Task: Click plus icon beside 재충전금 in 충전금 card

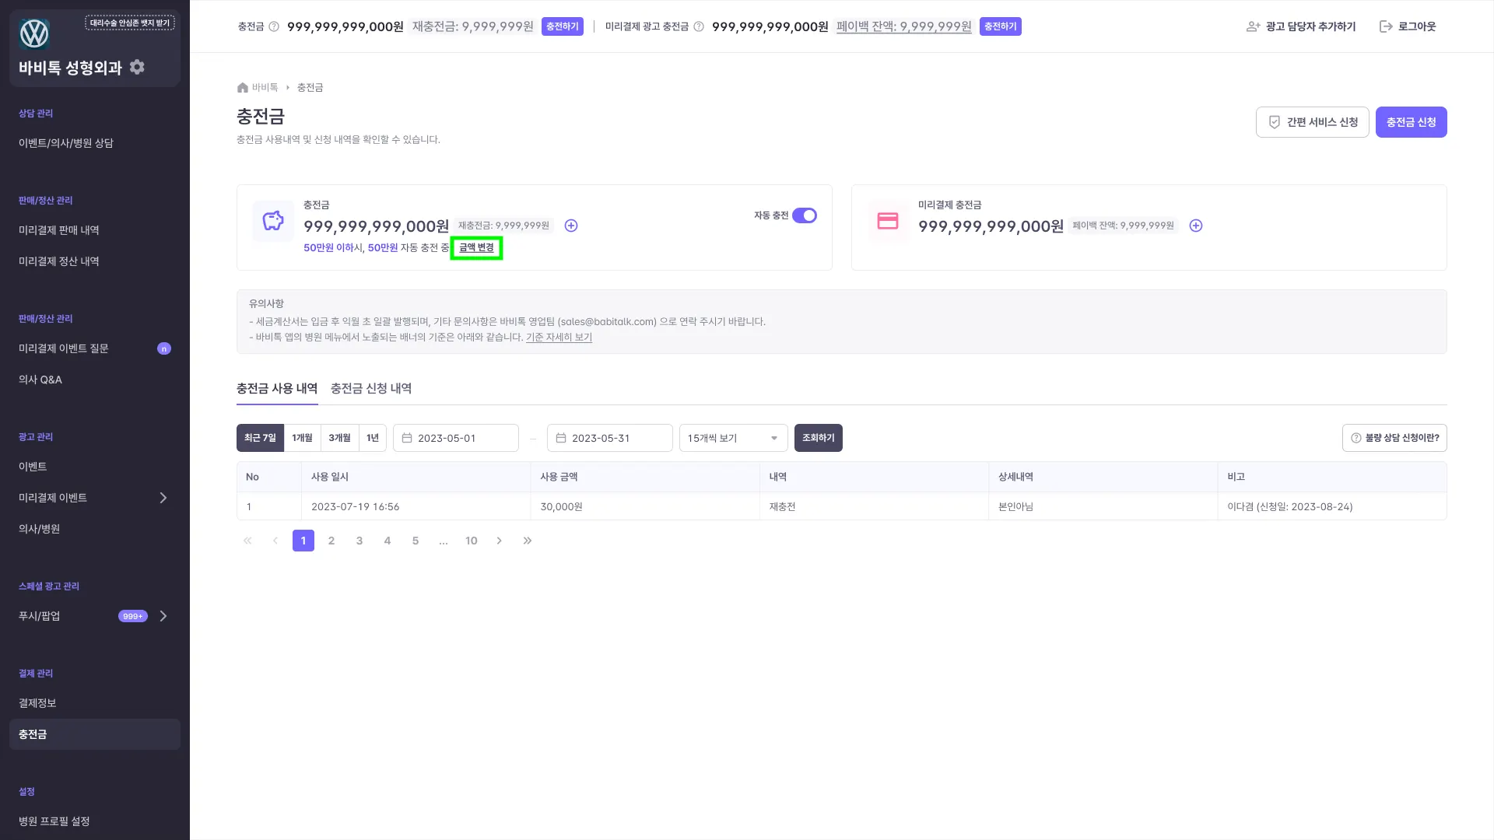Action: 571,226
